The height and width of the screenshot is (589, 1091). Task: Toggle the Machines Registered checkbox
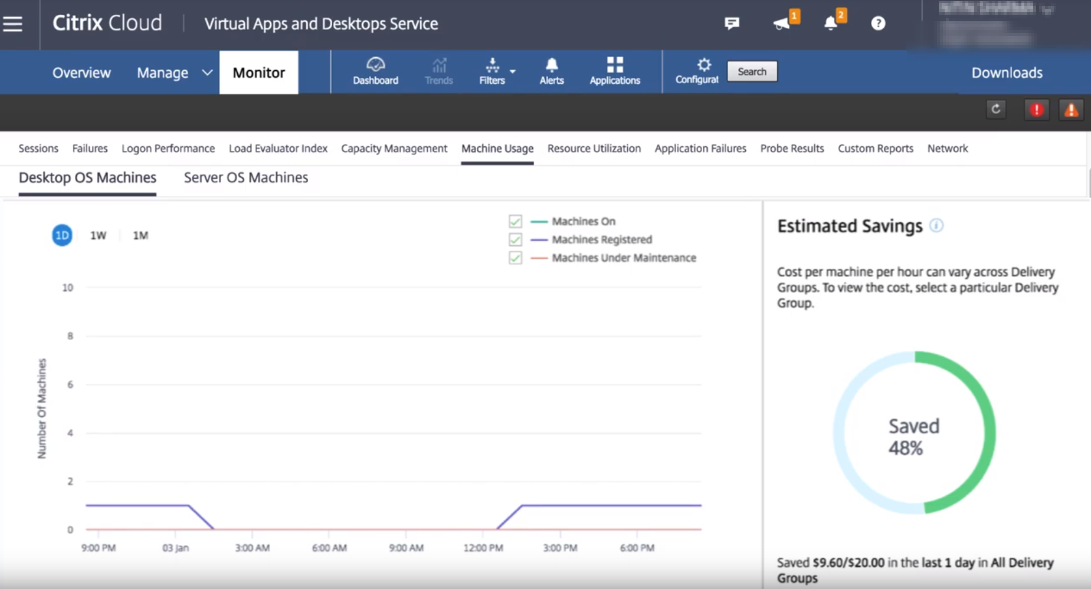[515, 240]
